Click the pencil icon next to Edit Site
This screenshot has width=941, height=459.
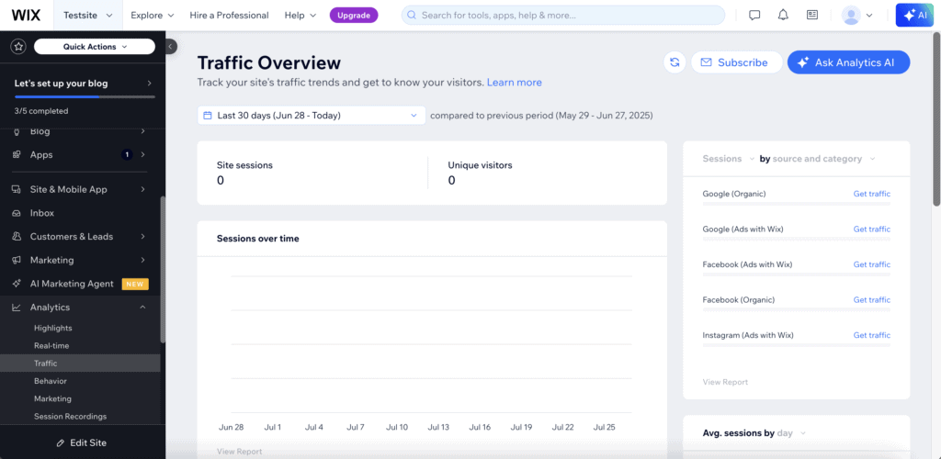60,442
